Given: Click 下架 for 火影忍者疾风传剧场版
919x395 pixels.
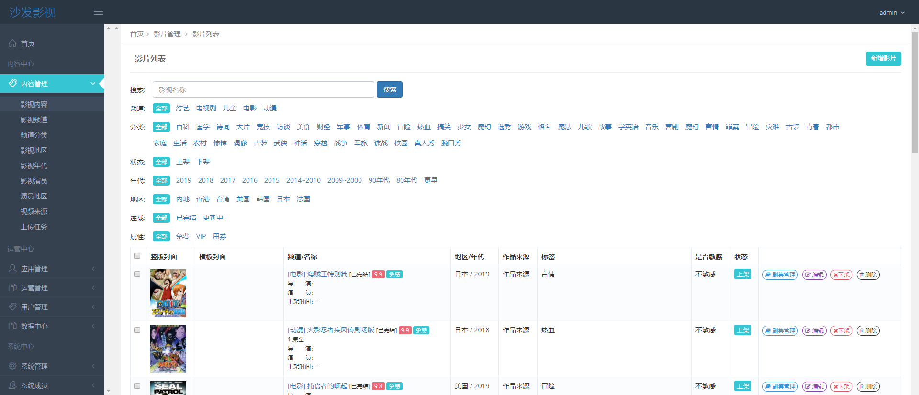Looking at the screenshot, I should coord(841,330).
